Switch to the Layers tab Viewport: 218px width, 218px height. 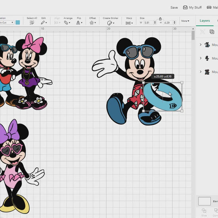click(205, 21)
